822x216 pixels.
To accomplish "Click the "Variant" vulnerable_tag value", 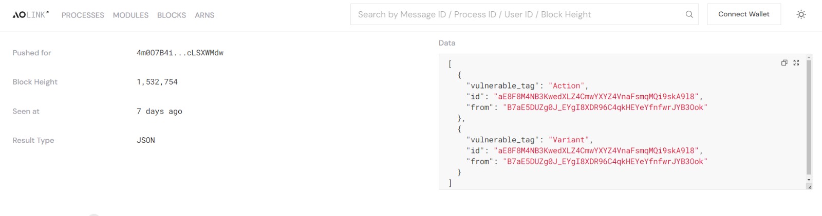I will pyautogui.click(x=569, y=140).
